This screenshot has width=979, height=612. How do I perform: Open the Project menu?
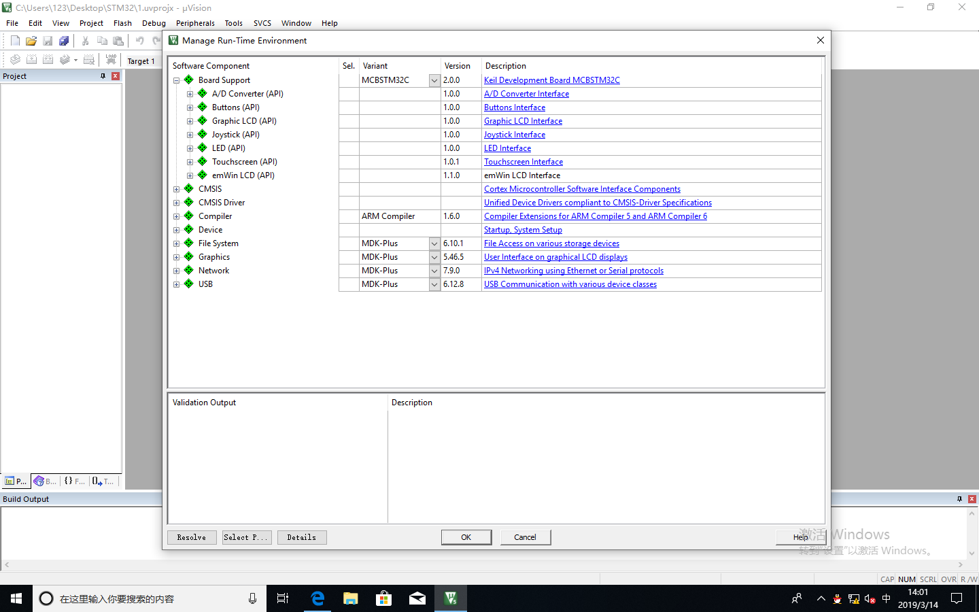tap(91, 23)
